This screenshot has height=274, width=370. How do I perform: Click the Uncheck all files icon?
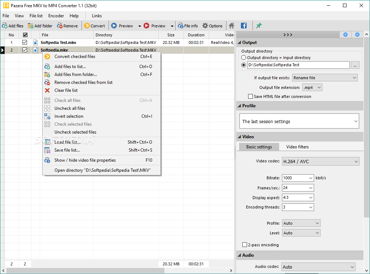pyautogui.click(x=47, y=108)
